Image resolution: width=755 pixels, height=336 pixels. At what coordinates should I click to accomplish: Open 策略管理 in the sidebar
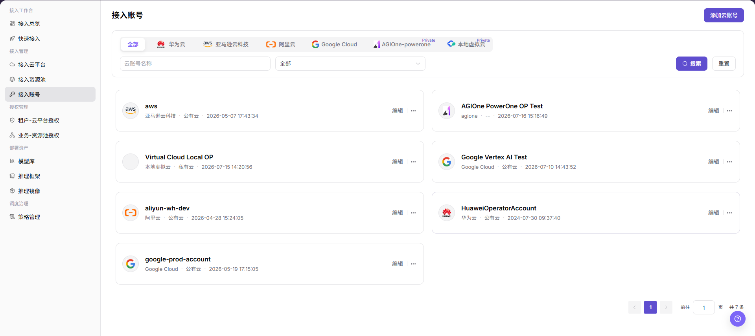50,217
